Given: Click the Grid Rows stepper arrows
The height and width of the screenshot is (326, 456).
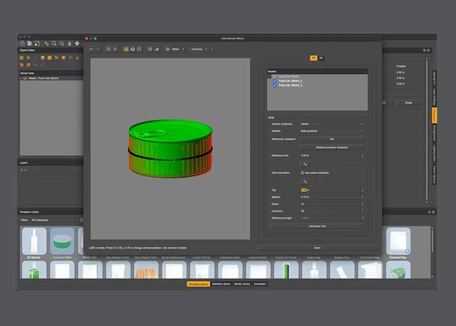Looking at the screenshot, I should (363, 204).
